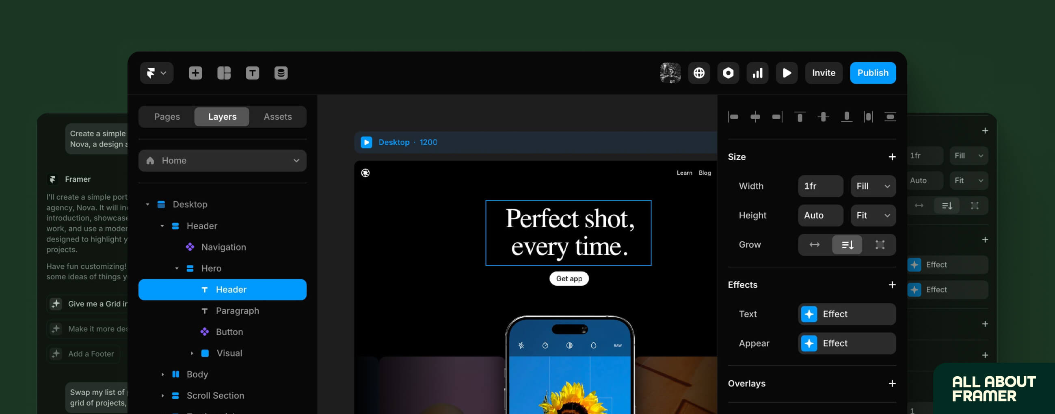Click the localization globe icon
The height and width of the screenshot is (414, 1055).
pos(699,73)
